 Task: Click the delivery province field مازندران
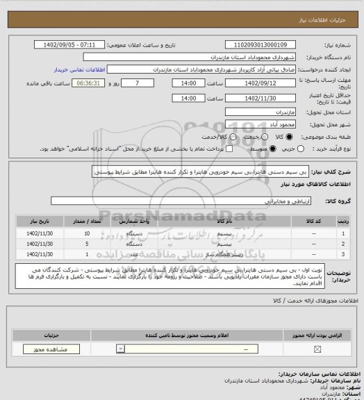(x=260, y=112)
